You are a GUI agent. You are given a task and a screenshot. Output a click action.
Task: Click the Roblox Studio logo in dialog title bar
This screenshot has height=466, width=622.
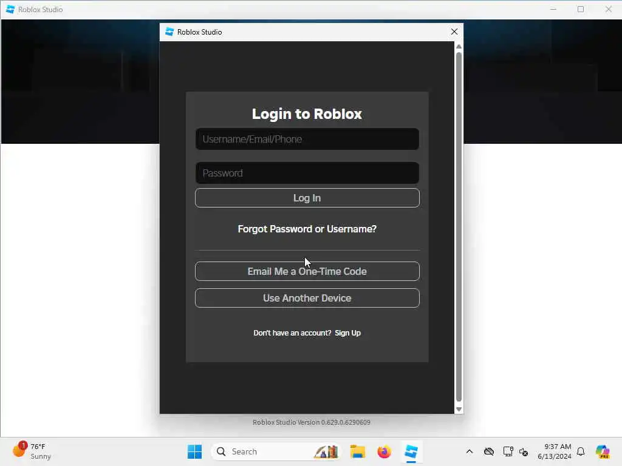coord(169,32)
